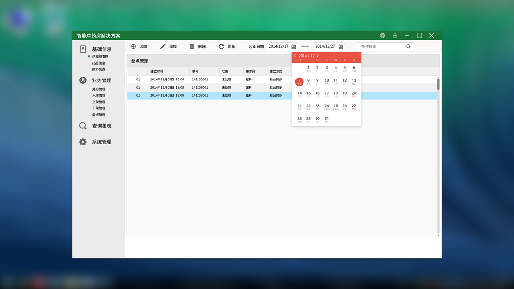Pick day 25 in the calendar popup
The image size is (514, 289).
[x=336, y=107]
